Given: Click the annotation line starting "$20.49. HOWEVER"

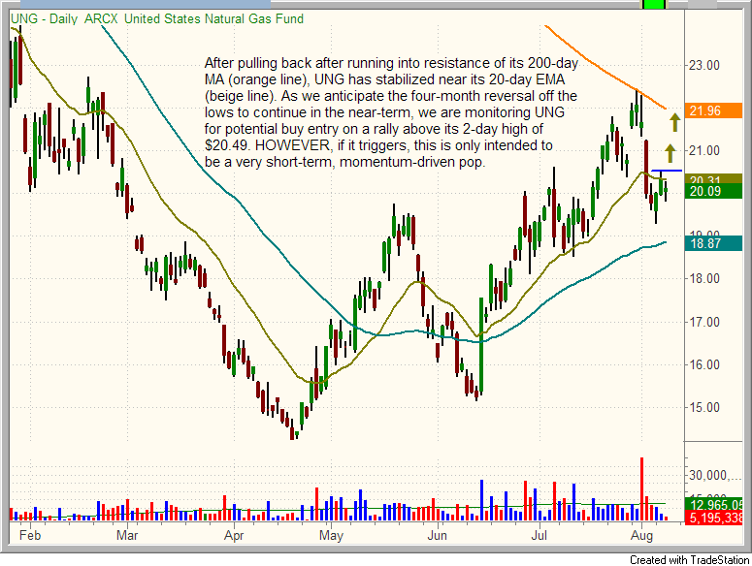Looking at the screenshot, I should tap(378, 145).
